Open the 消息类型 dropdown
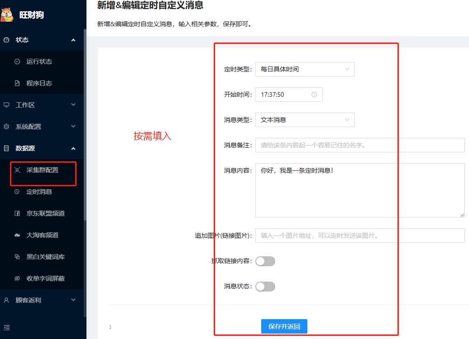Image resolution: width=469 pixels, height=339 pixels. [x=305, y=120]
